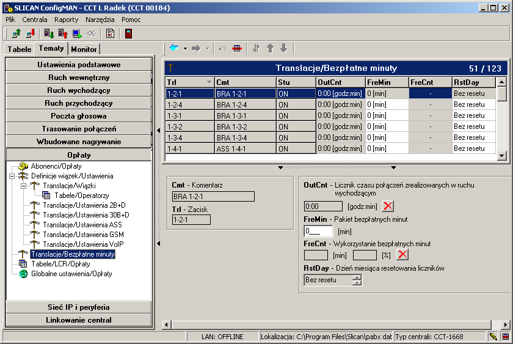Image resolution: width=513 pixels, height=344 pixels.
Task: Click the Cmt Komentarz input field
Action: click(x=213, y=196)
